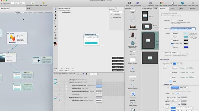Click Back to previous button
This screenshot has width=199, height=111.
(118, 70)
